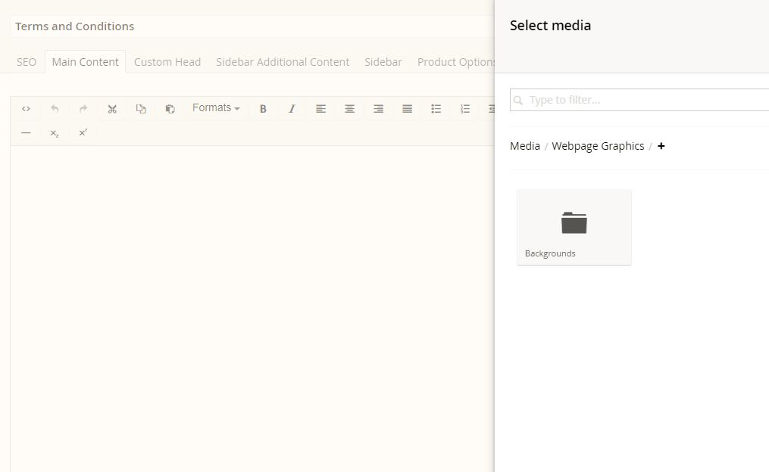Viewport: 769px width, 472px height.
Task: Open the source code view icon
Action: pyautogui.click(x=26, y=109)
